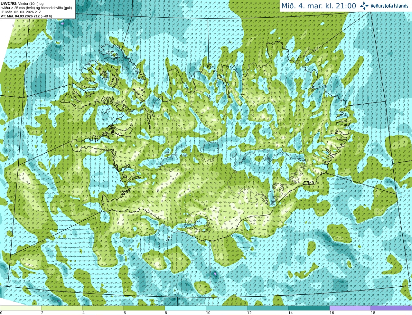Click the 'Veðurstofa Íslands' name text
The height and width of the screenshot is (315, 412).
389,6
